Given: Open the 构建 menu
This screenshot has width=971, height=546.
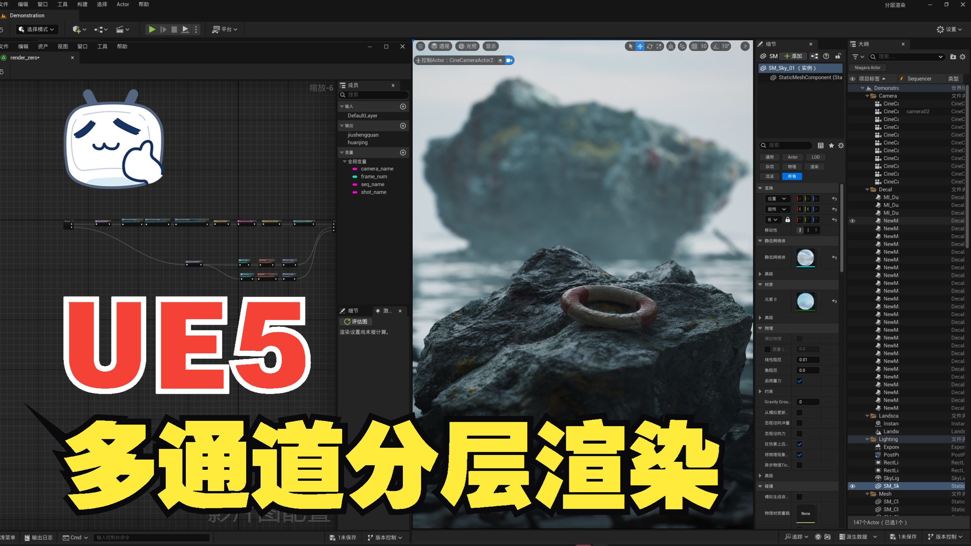Looking at the screenshot, I should pos(82,4).
